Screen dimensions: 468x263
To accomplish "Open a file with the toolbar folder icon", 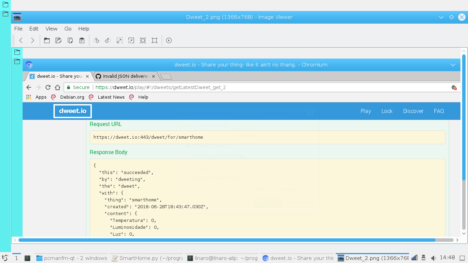I will click(47, 40).
